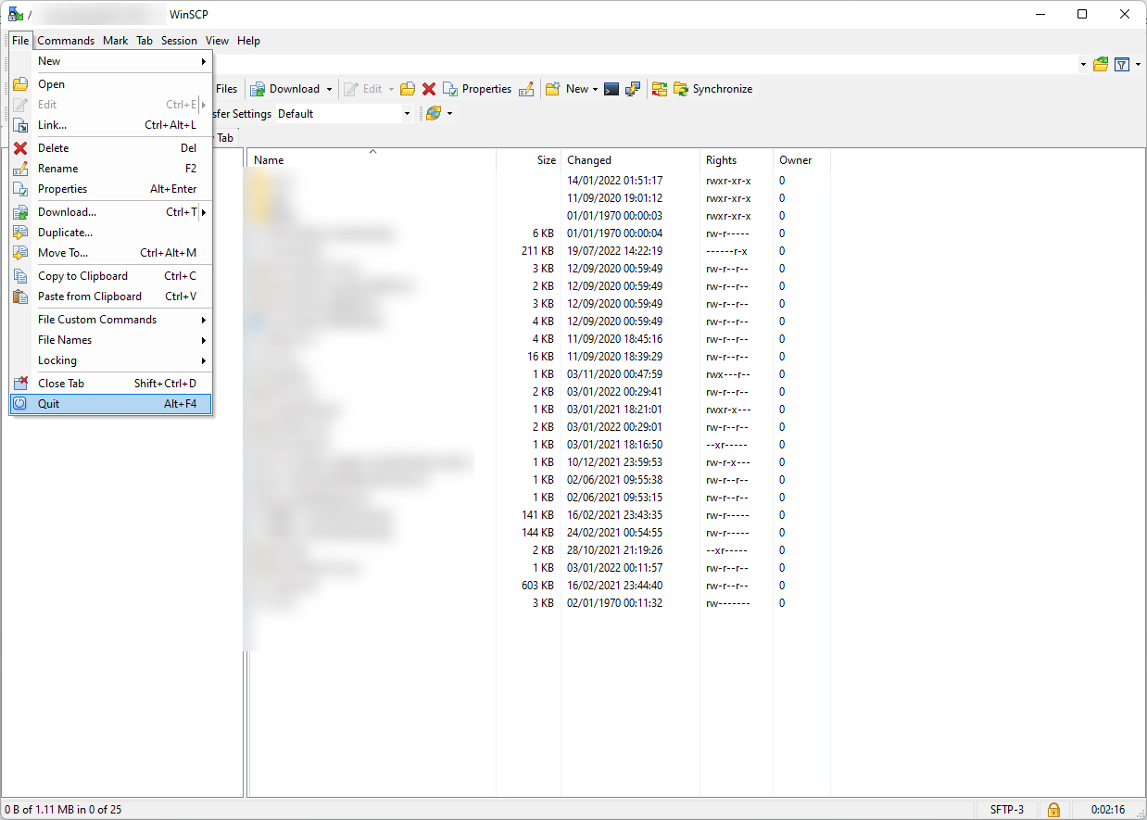Click the Compare Directories icon
This screenshot has width=1147, height=820.
[660, 89]
